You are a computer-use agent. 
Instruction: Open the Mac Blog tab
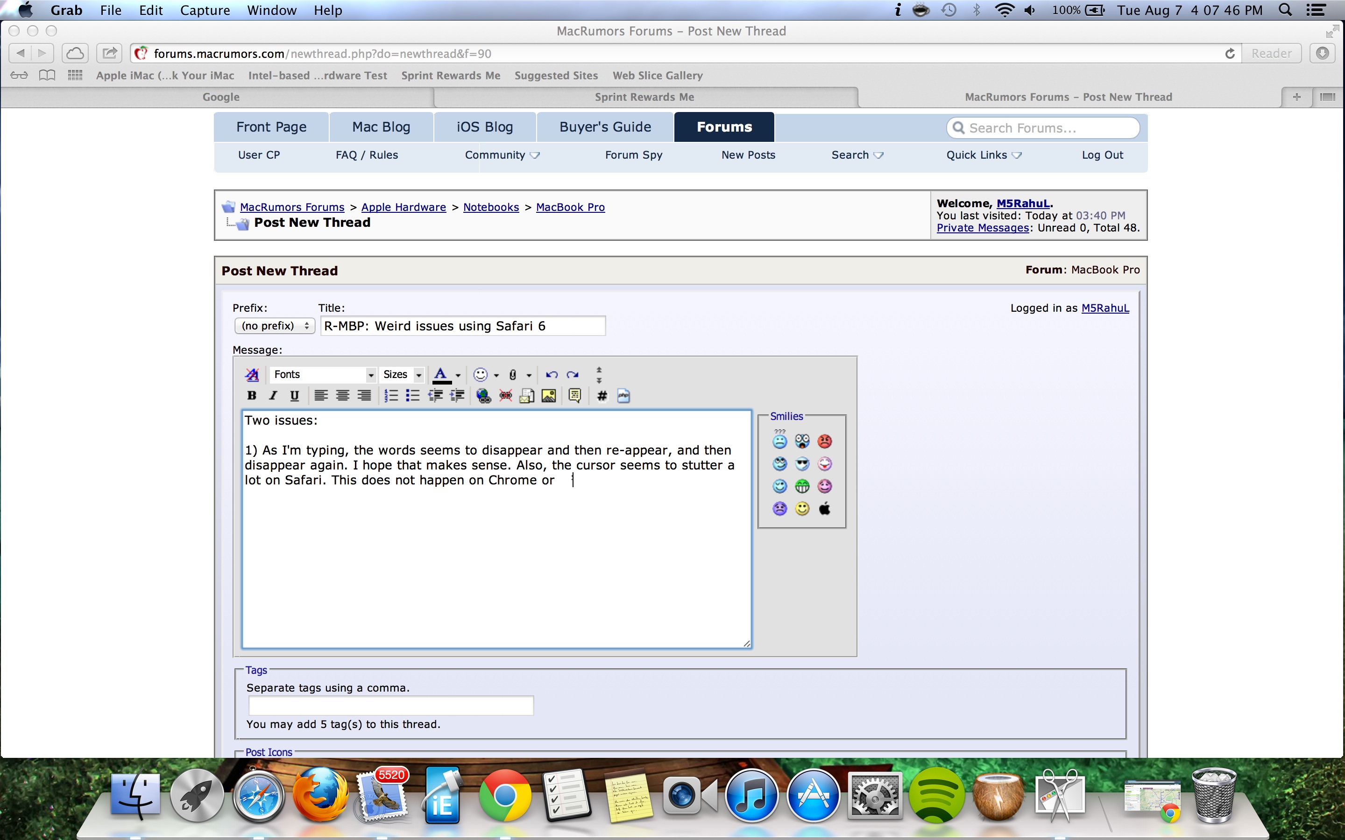[381, 127]
